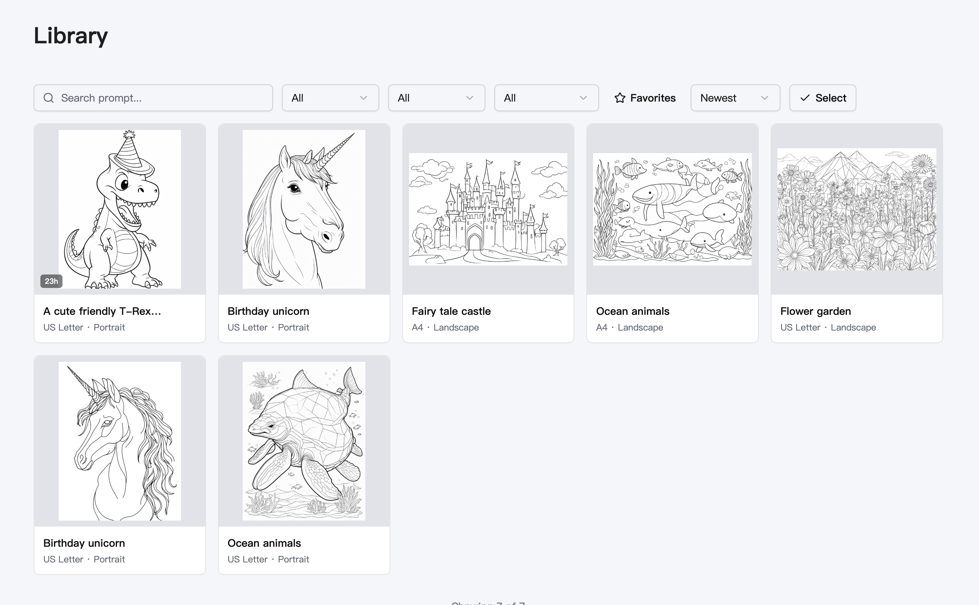This screenshot has height=605, width=979.
Task: Click the Birthday unicorn title in bottom row
Action: coord(84,543)
